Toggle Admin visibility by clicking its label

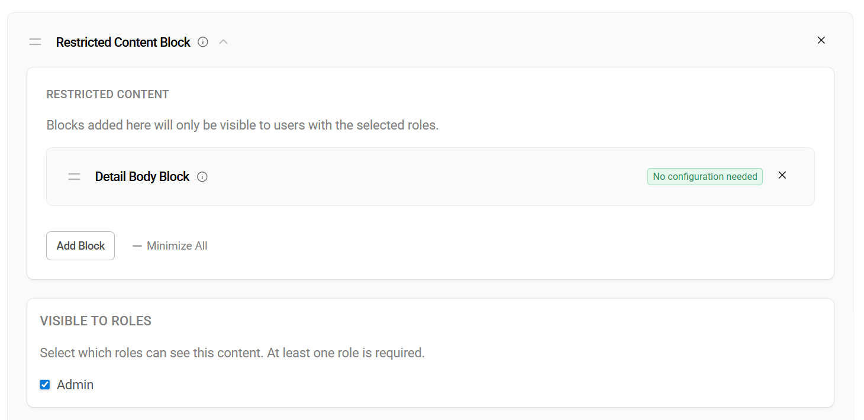(75, 384)
